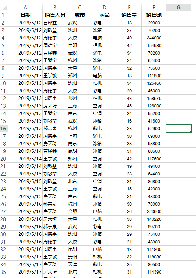This screenshot has width=196, height=278.
Task: Click 郝宗泉 in row 16
Action: click(55, 129)
